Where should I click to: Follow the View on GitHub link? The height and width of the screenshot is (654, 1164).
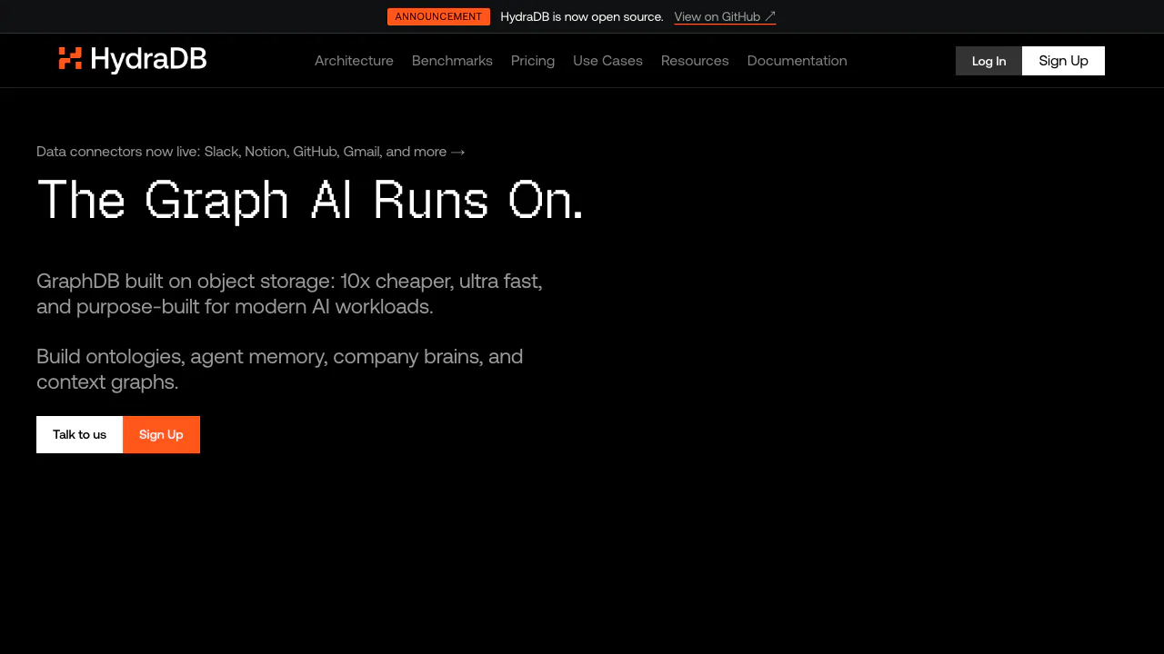tap(725, 16)
